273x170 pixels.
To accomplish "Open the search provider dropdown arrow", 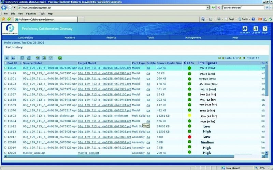I will 270,7.
